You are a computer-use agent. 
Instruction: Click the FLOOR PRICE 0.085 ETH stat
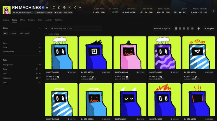coord(99,11)
